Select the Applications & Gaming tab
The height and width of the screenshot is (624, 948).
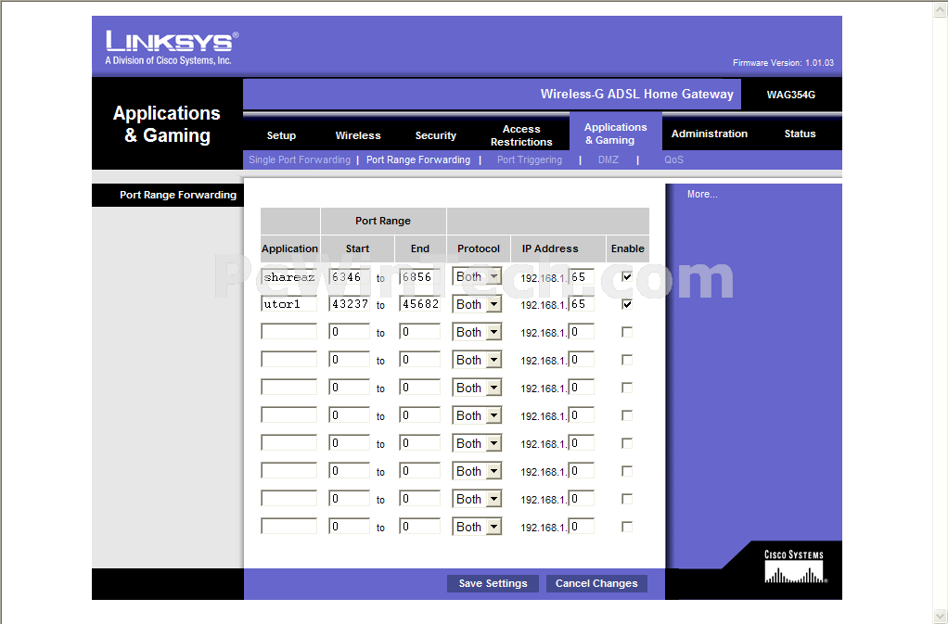tap(616, 134)
